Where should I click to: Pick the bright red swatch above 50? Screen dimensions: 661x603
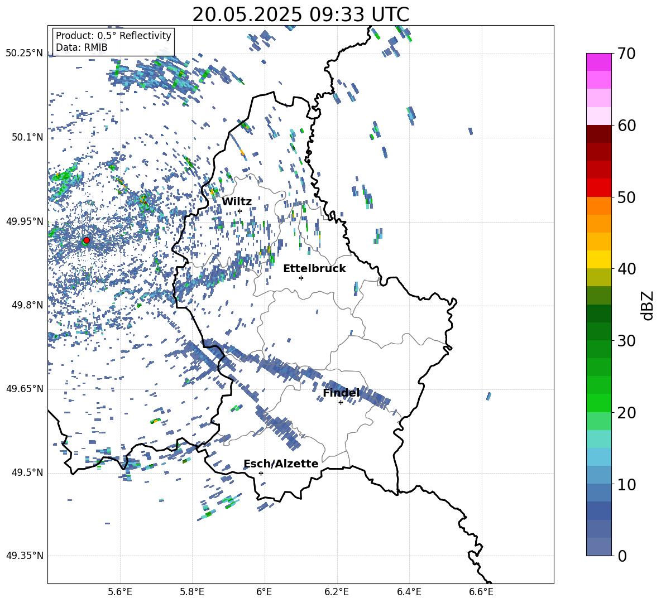coord(598,188)
